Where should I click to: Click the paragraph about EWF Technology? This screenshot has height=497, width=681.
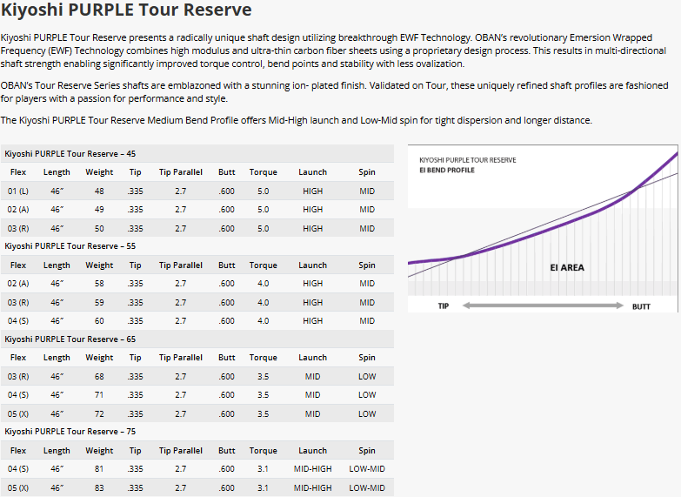point(333,50)
